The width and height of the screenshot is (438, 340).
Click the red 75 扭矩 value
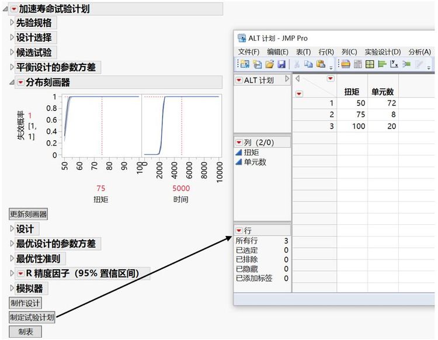pos(101,188)
